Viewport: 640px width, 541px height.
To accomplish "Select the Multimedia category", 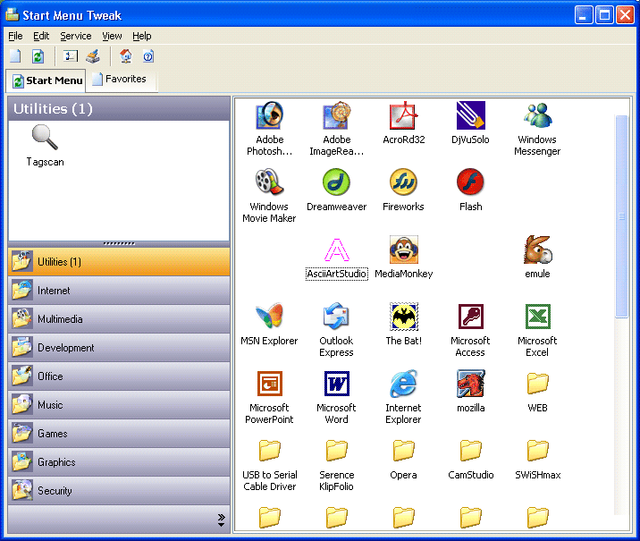I will (x=119, y=319).
